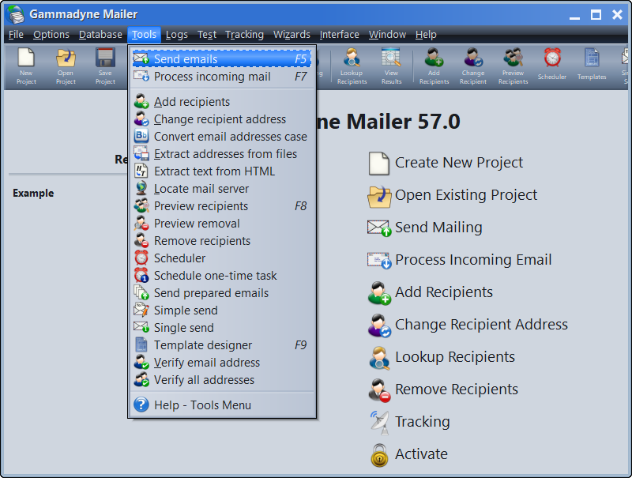Image resolution: width=632 pixels, height=478 pixels.
Task: Choose Schedule one-time task
Action: 222,275
